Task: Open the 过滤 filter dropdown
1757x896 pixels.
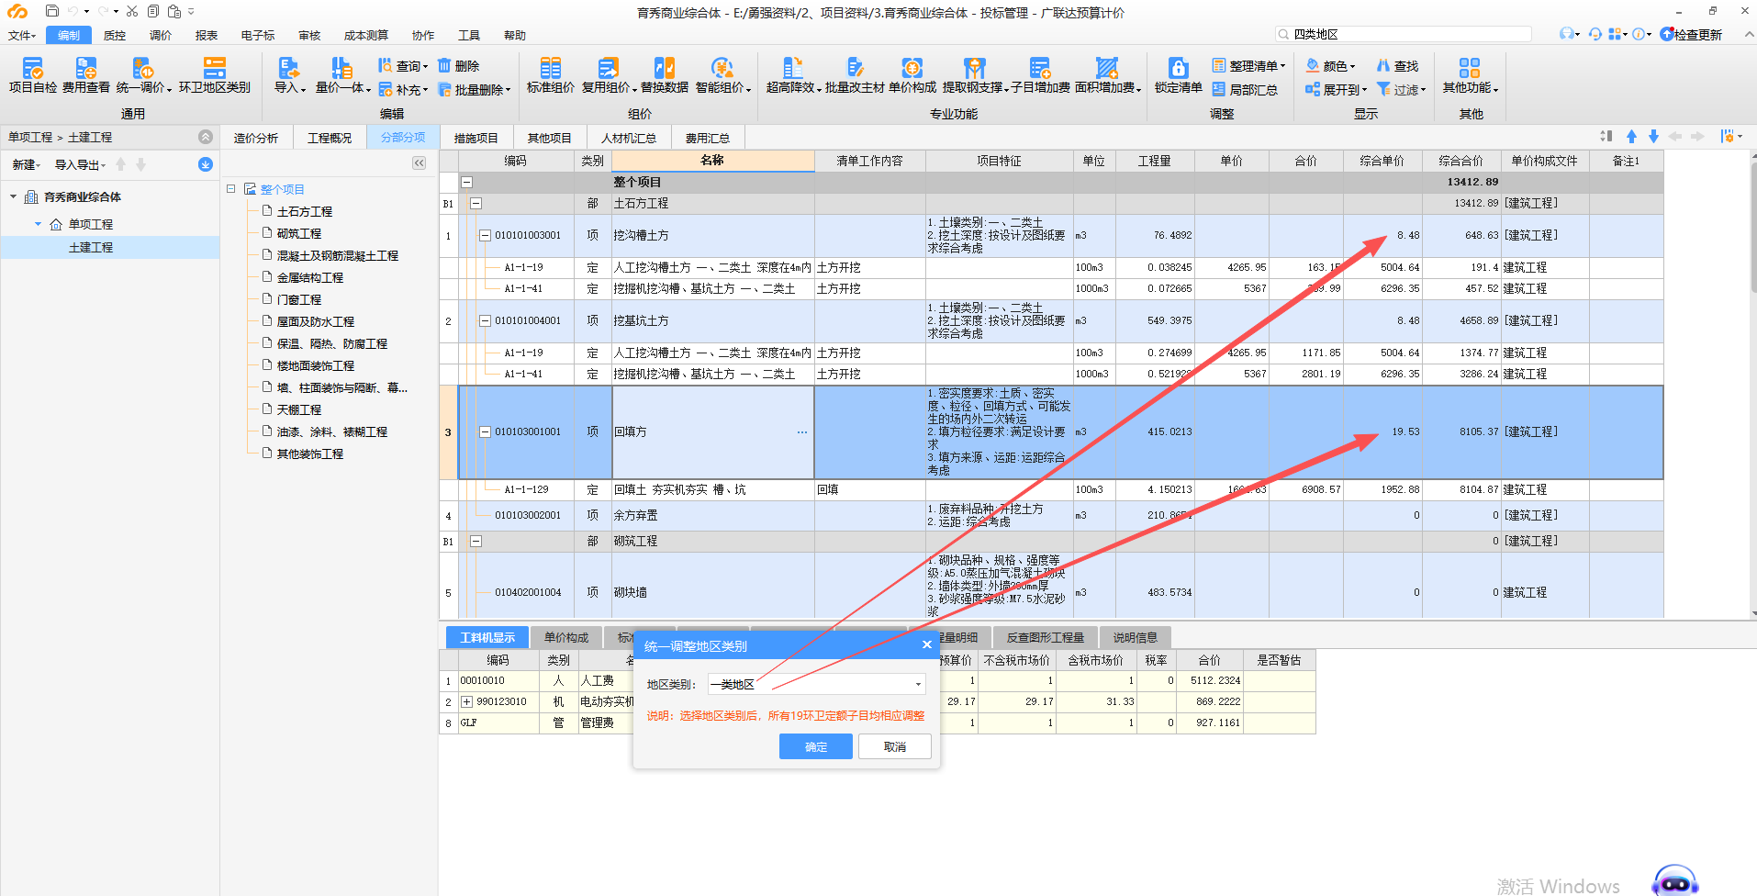Action: [x=1401, y=90]
